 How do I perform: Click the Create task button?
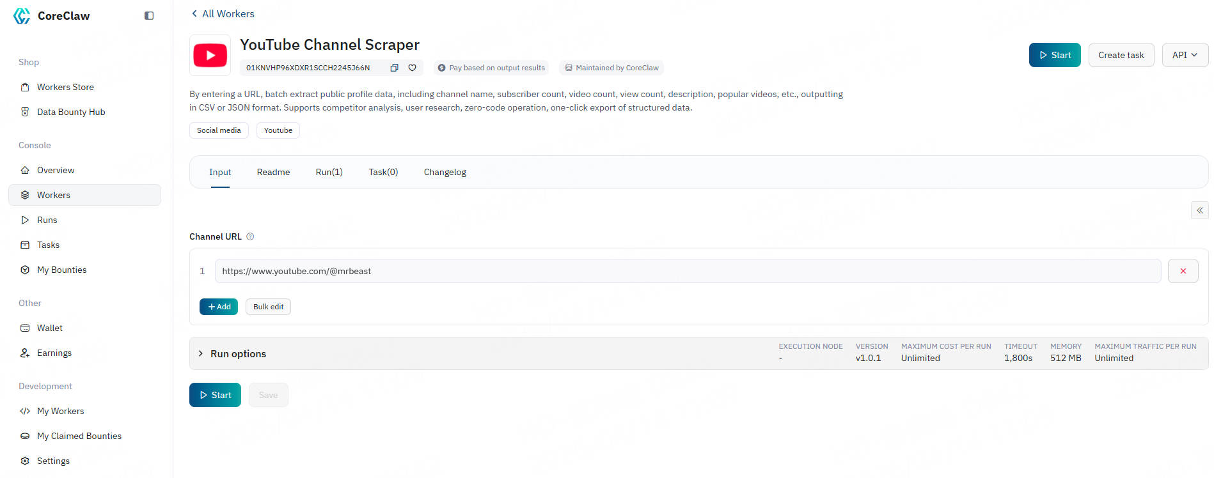point(1121,55)
